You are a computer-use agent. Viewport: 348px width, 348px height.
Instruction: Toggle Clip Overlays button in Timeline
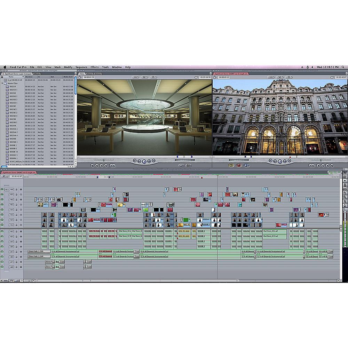point(11,281)
